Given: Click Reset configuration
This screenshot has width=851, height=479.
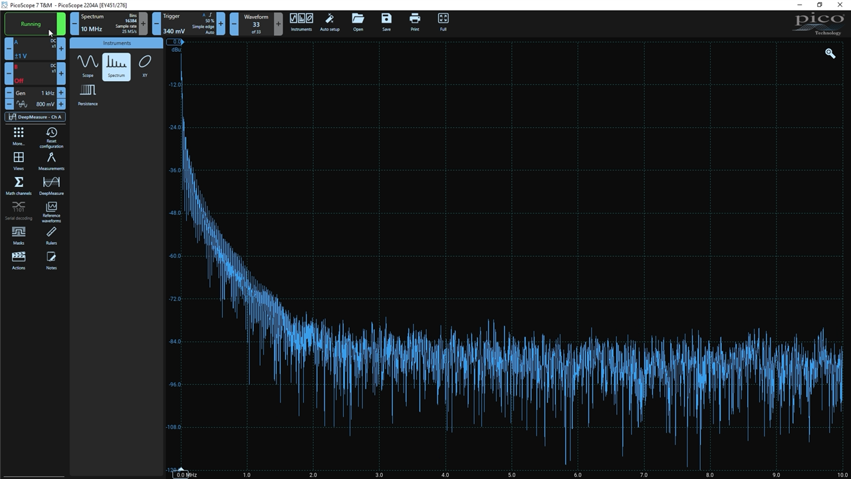Looking at the screenshot, I should click(51, 138).
